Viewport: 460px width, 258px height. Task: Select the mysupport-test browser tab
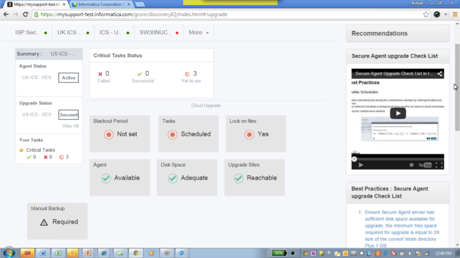click(x=37, y=4)
